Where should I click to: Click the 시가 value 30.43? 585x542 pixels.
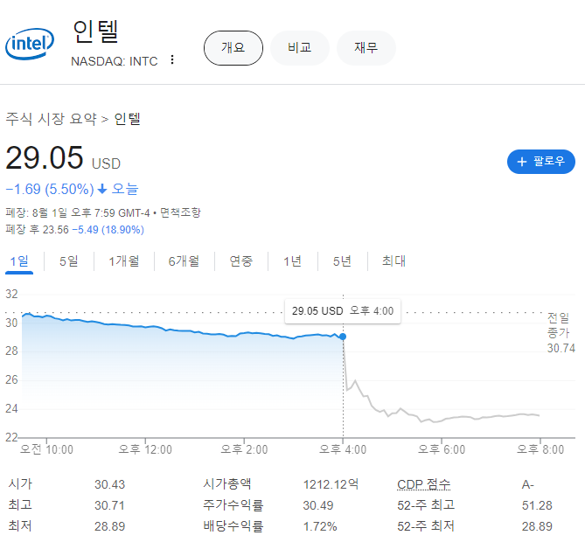tap(109, 484)
